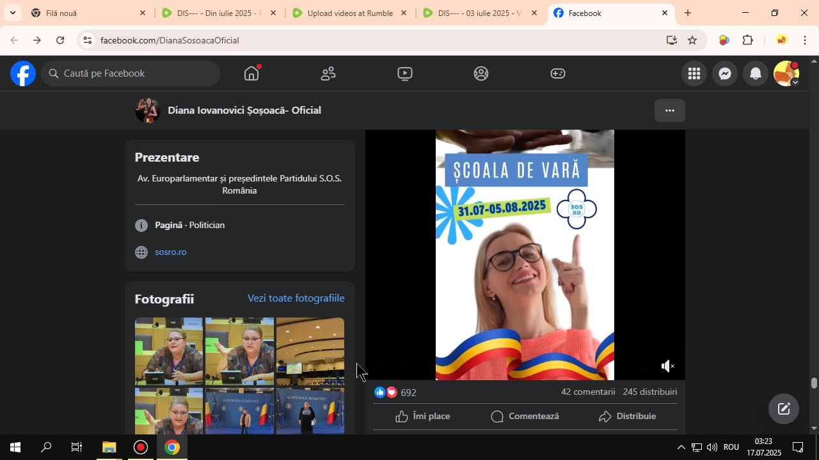Go to the Facebook Home feed icon
The height and width of the screenshot is (460, 819).
point(251,73)
